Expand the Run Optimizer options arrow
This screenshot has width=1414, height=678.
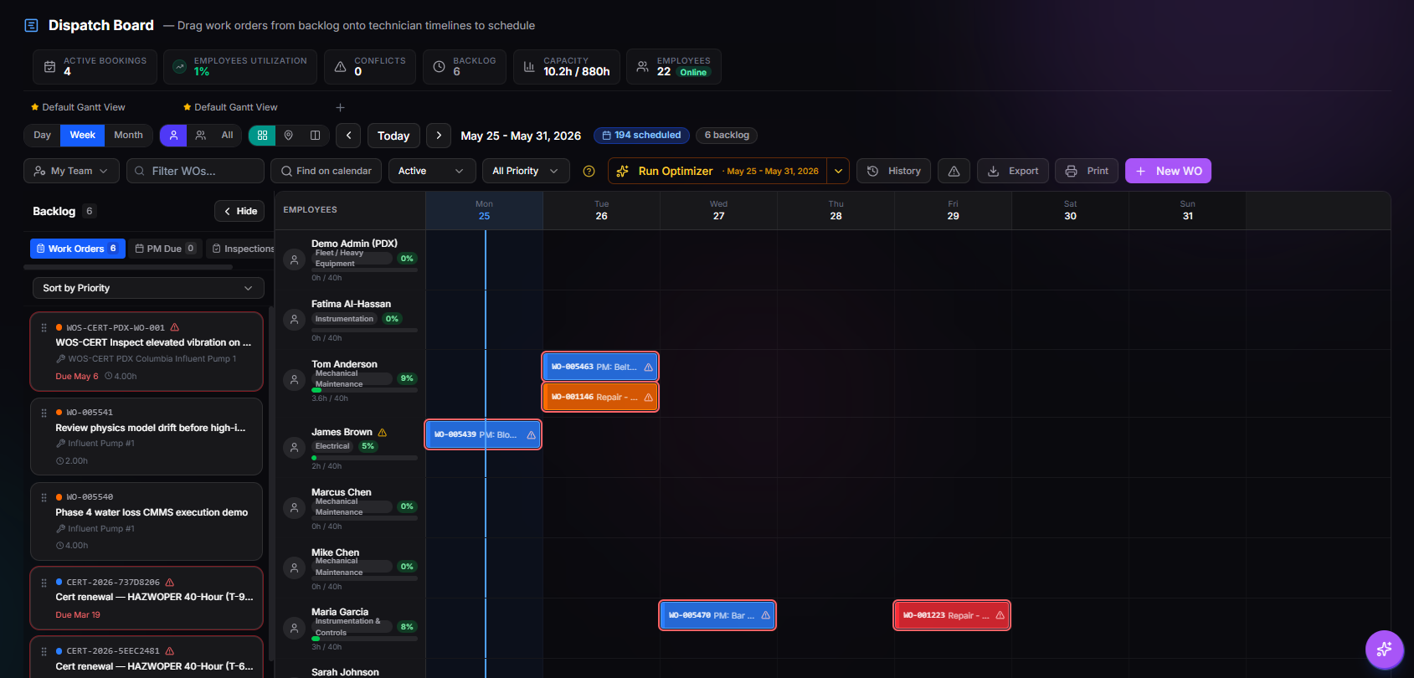pos(838,171)
